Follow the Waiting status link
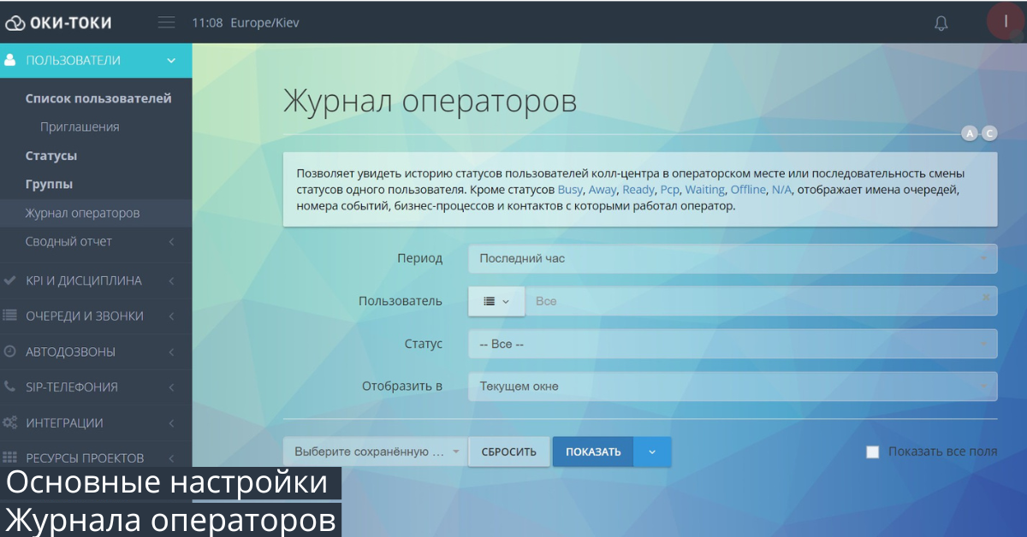Viewport: 1027px width, 537px height. tap(704, 190)
